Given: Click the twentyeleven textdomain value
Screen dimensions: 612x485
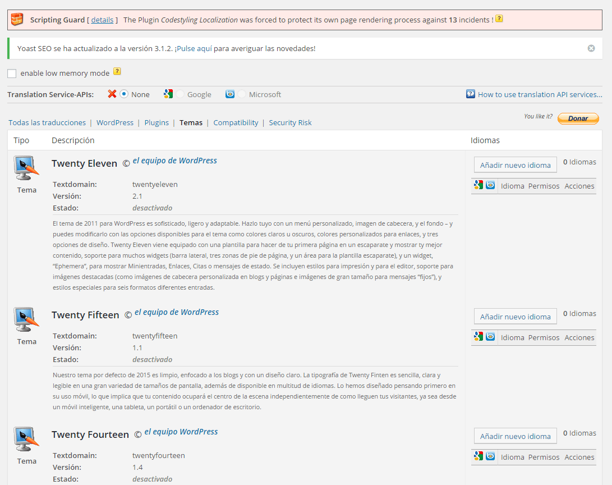Looking at the screenshot, I should coord(155,184).
